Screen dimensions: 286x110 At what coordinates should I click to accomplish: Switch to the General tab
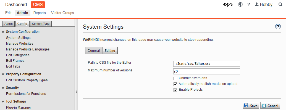[94, 51]
